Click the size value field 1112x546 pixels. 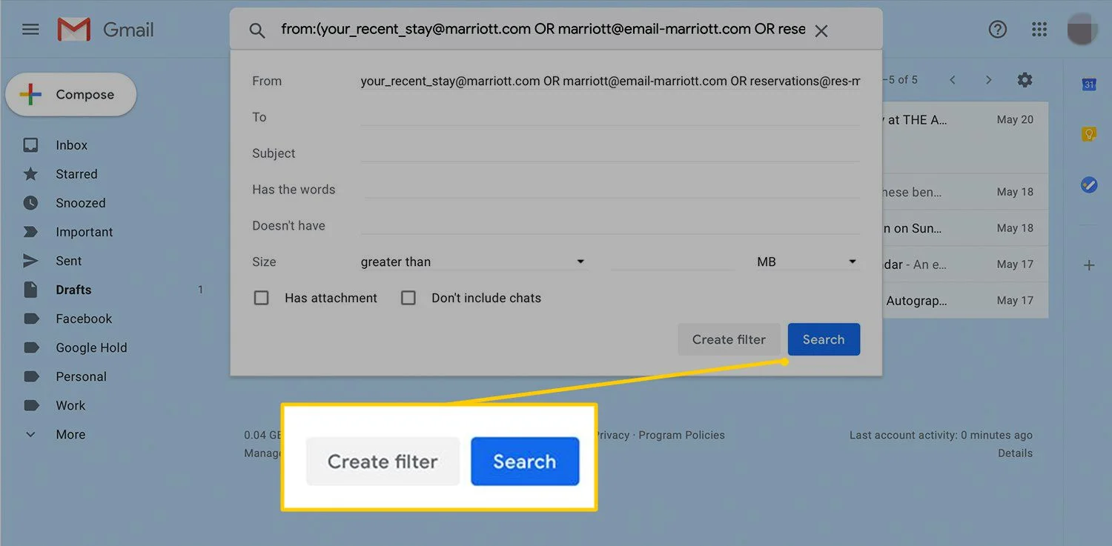[672, 262]
